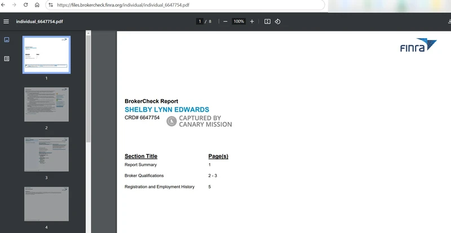451x233 pixels.
Task: Click the Section Title heading
Action: [x=141, y=156]
